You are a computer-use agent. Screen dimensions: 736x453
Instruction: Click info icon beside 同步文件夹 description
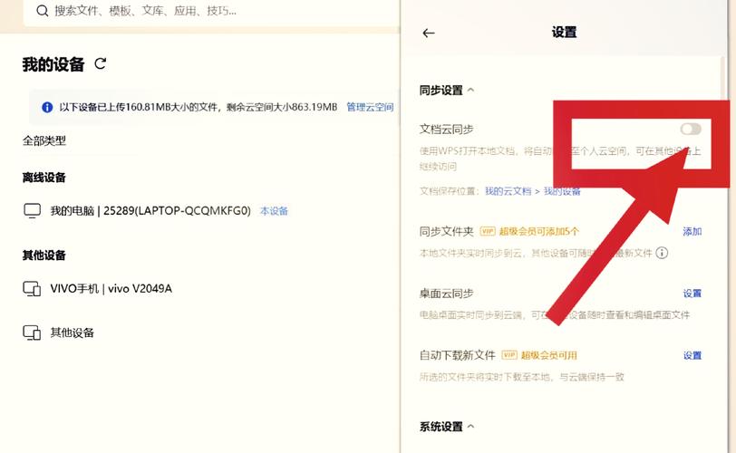(662, 253)
